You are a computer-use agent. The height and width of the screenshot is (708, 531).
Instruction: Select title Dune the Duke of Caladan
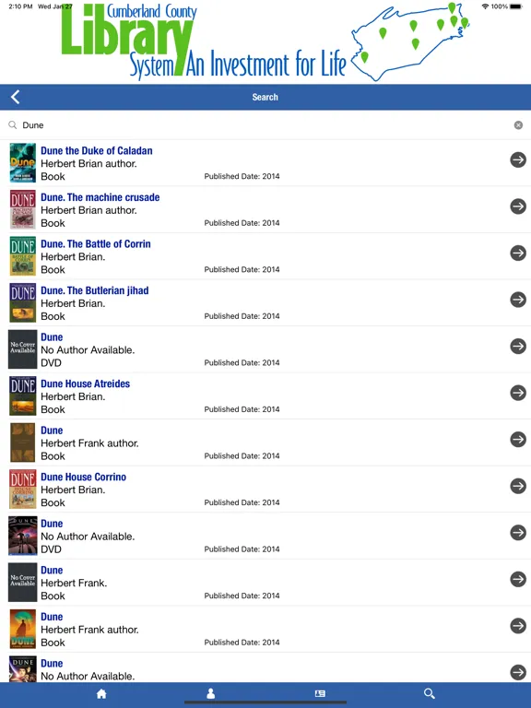click(x=97, y=150)
